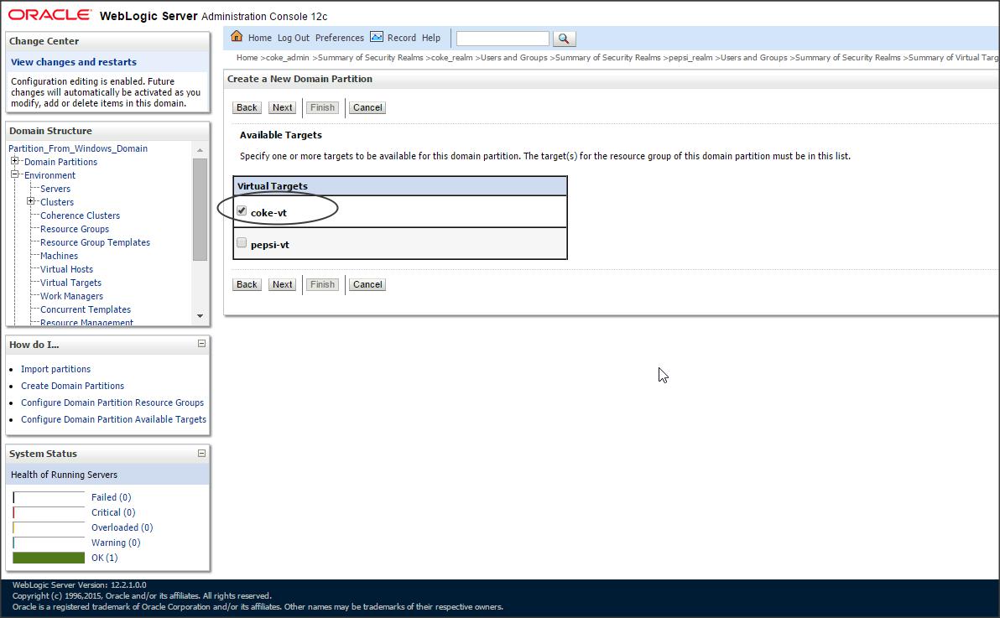Open Configure Domain Partition Available Targets link
This screenshot has height=618, width=1000.
[113, 418]
